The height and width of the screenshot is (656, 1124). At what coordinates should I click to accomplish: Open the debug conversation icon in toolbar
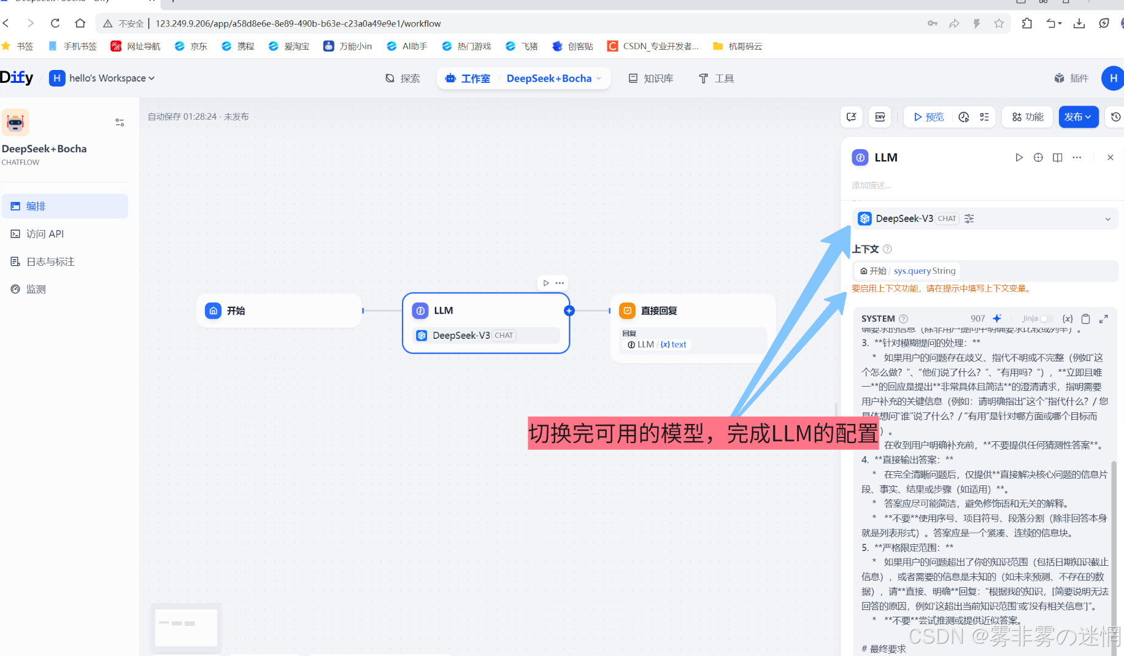pos(852,117)
